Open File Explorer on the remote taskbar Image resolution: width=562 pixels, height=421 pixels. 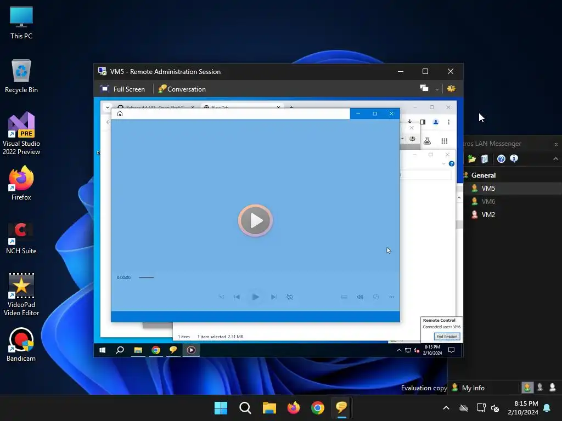[138, 350]
